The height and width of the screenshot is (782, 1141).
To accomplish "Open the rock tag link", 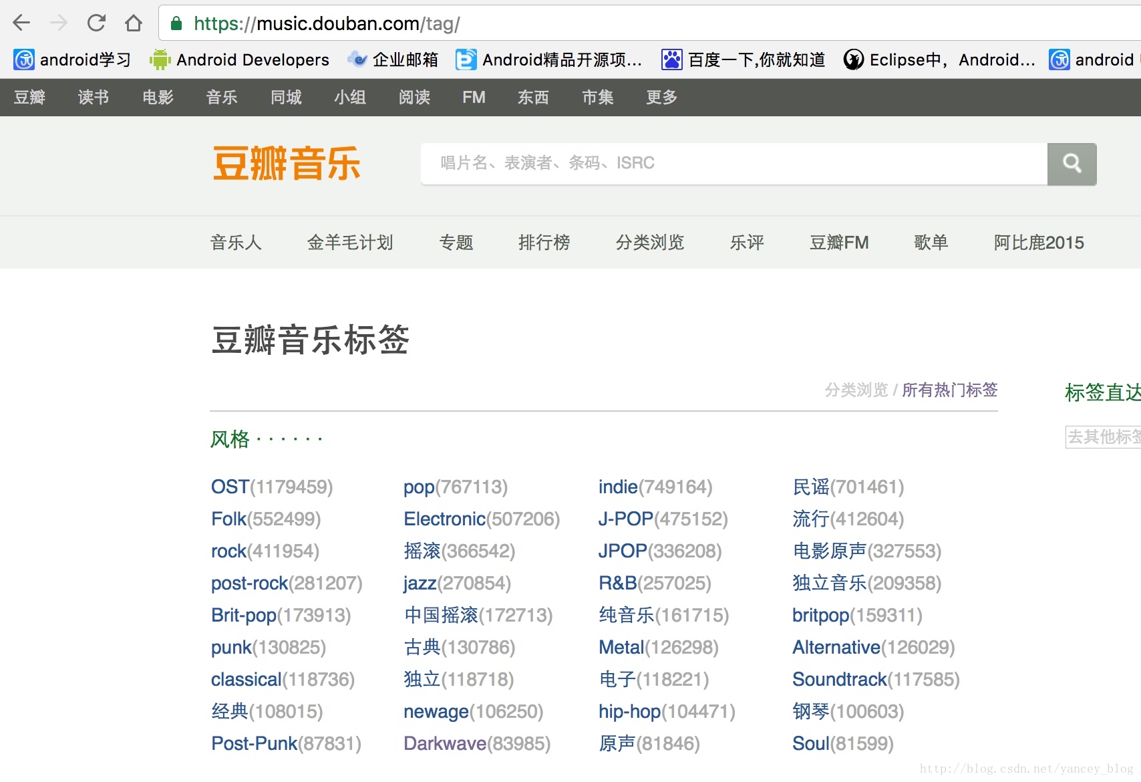I will [x=229, y=551].
